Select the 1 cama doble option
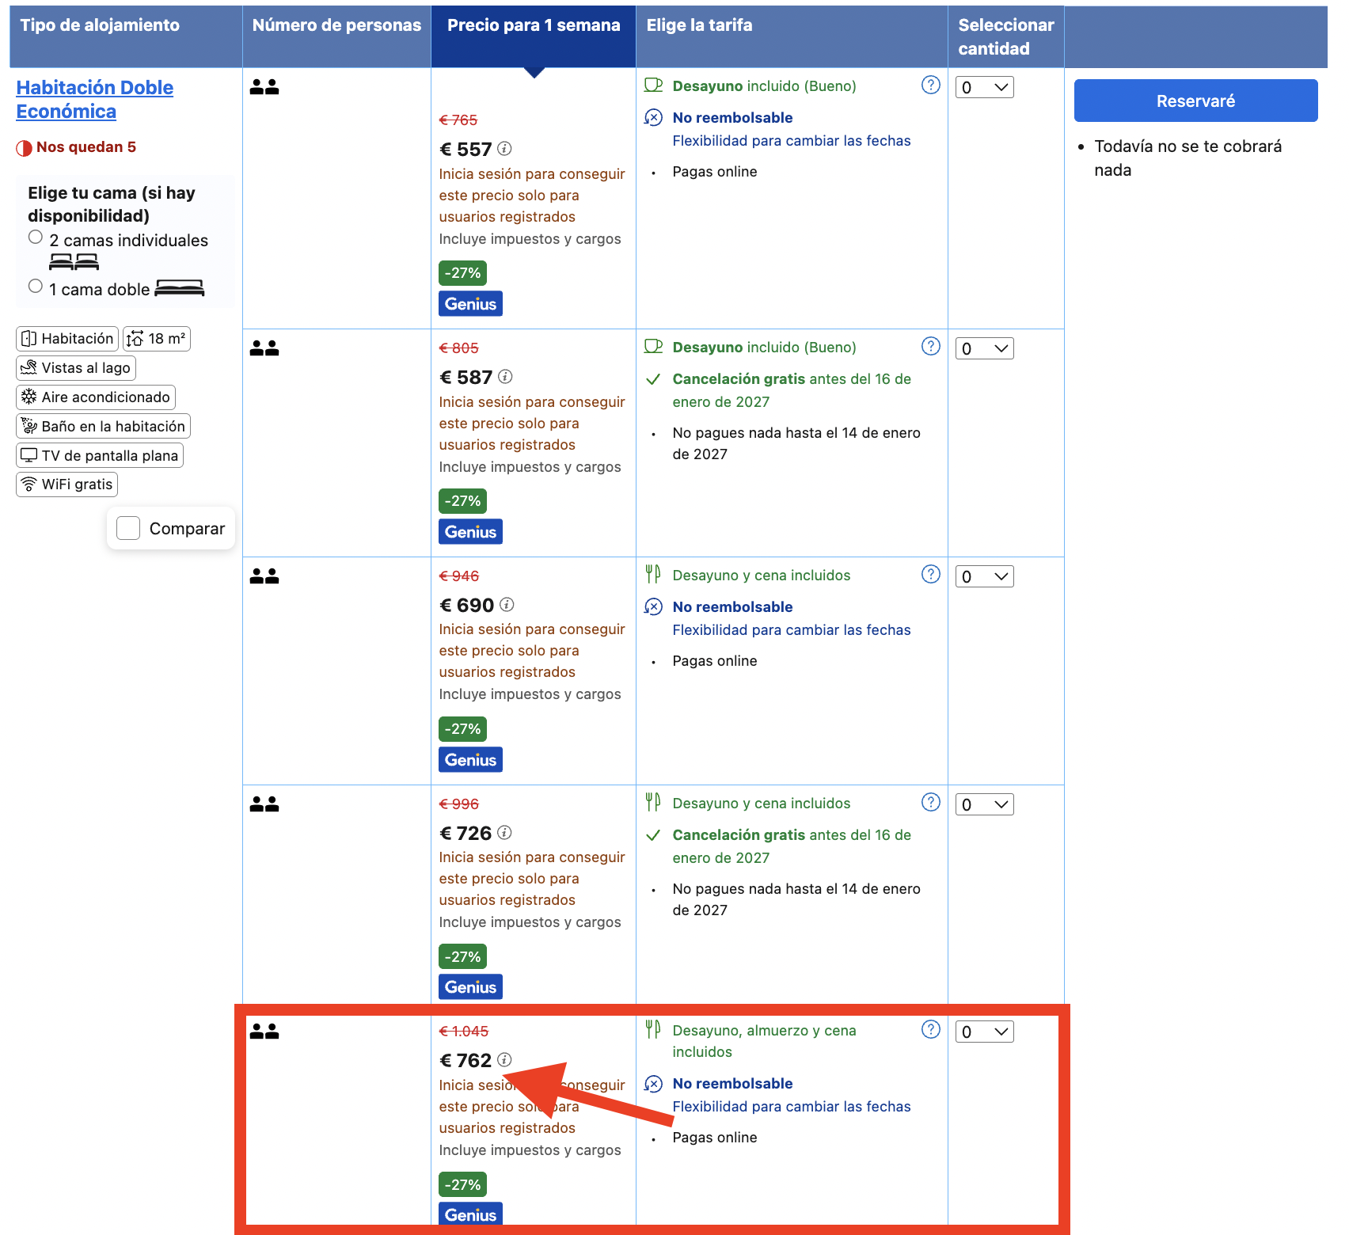Screen dimensions: 1349x1235 click(x=35, y=286)
